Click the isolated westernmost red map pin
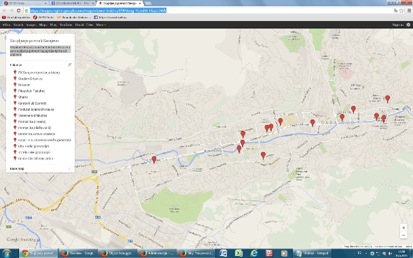Screen dimensions: 413x258 (x=154, y=160)
